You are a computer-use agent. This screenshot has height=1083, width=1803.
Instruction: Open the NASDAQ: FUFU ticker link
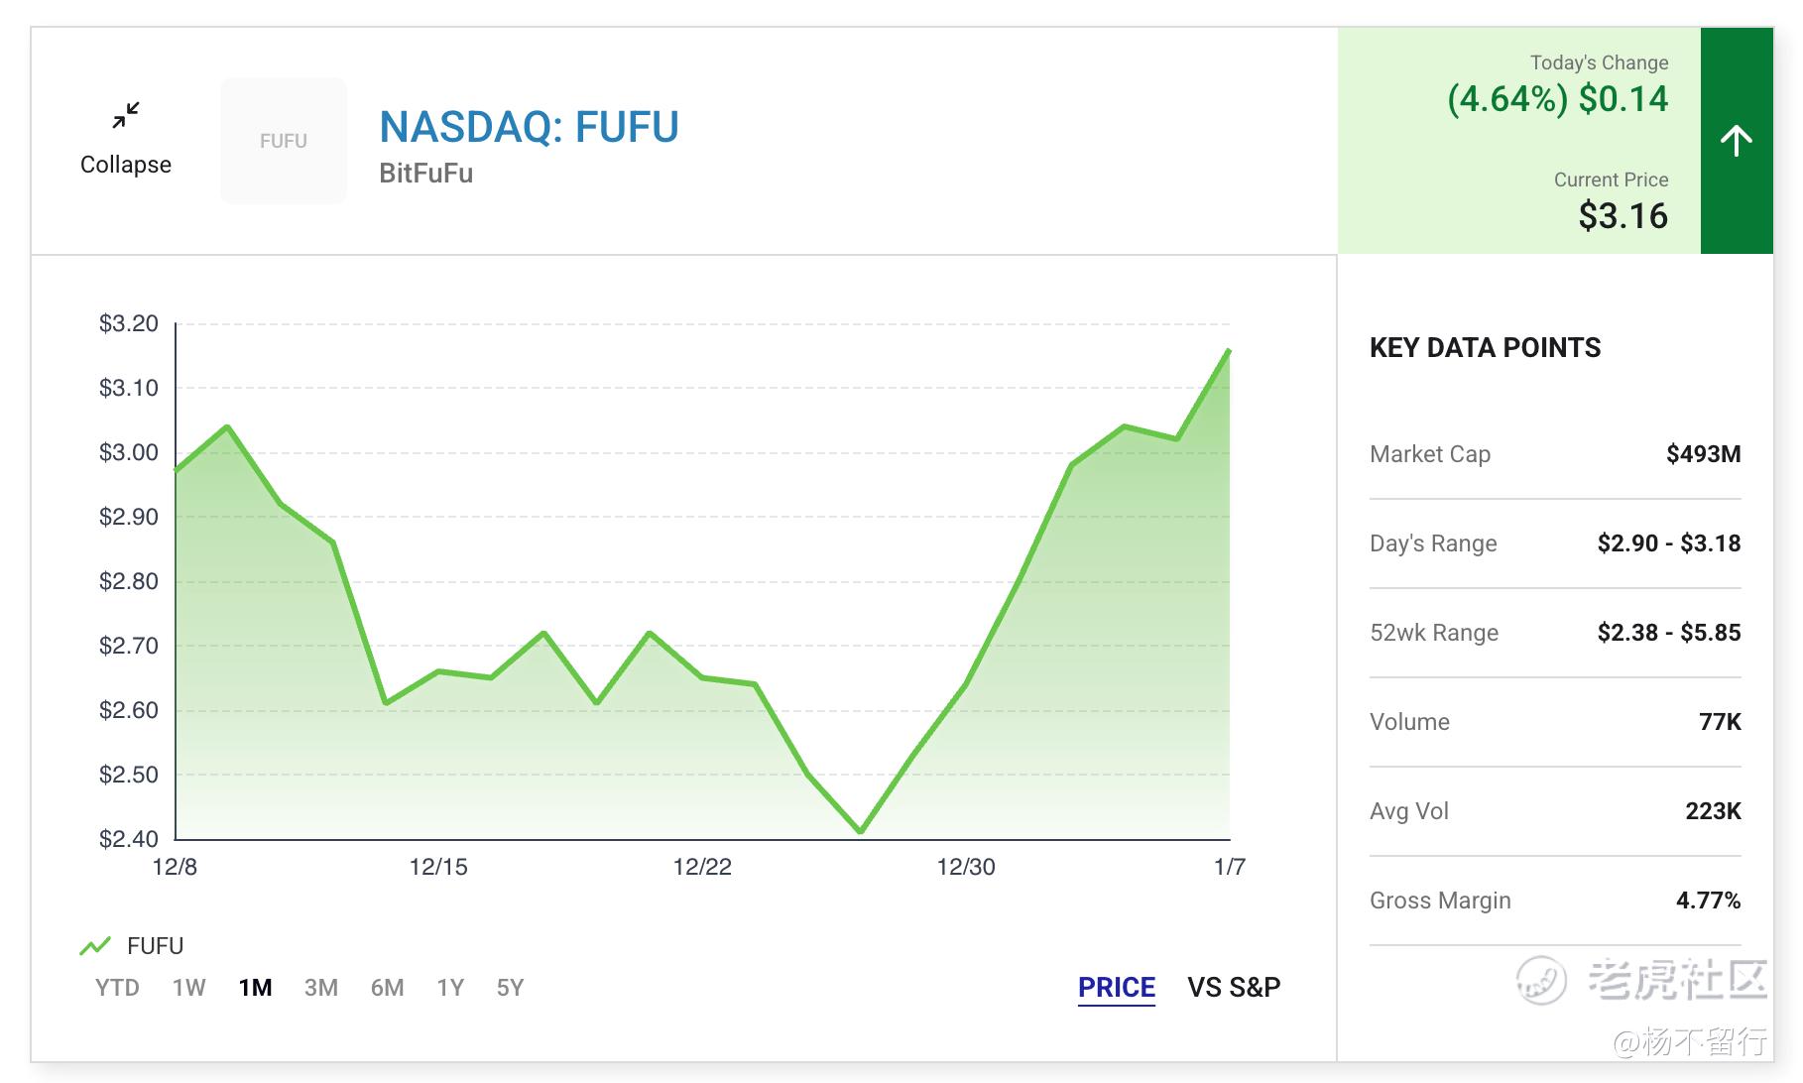529,127
